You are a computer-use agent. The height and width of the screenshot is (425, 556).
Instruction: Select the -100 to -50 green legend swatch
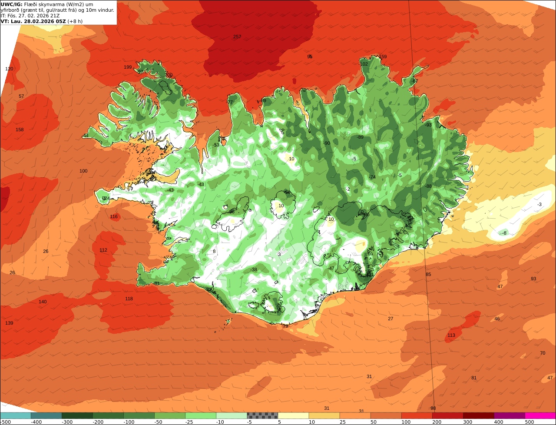point(139,415)
